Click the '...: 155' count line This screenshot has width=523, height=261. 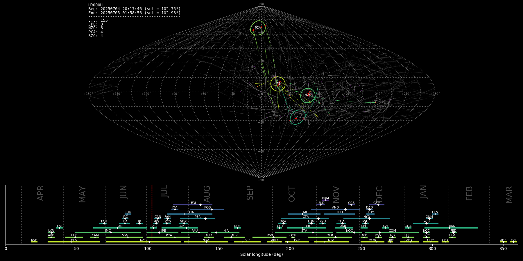click(x=98, y=21)
